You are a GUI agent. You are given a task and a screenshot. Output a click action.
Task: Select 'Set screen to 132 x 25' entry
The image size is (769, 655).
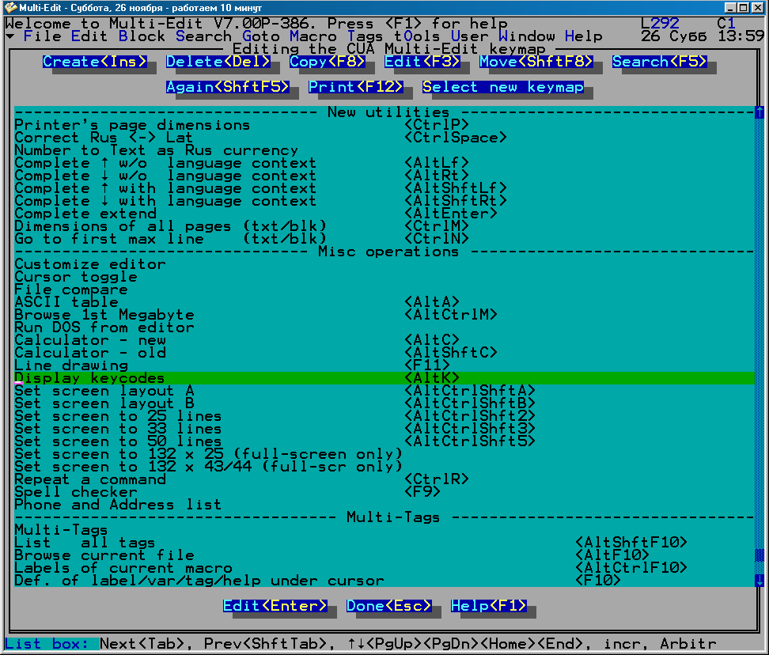[x=384, y=454]
